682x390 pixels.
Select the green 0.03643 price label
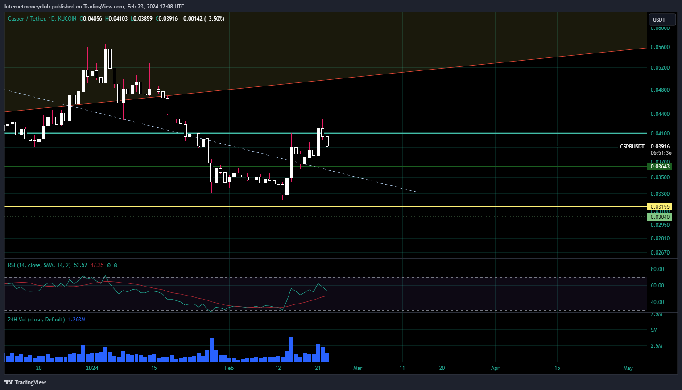click(660, 166)
